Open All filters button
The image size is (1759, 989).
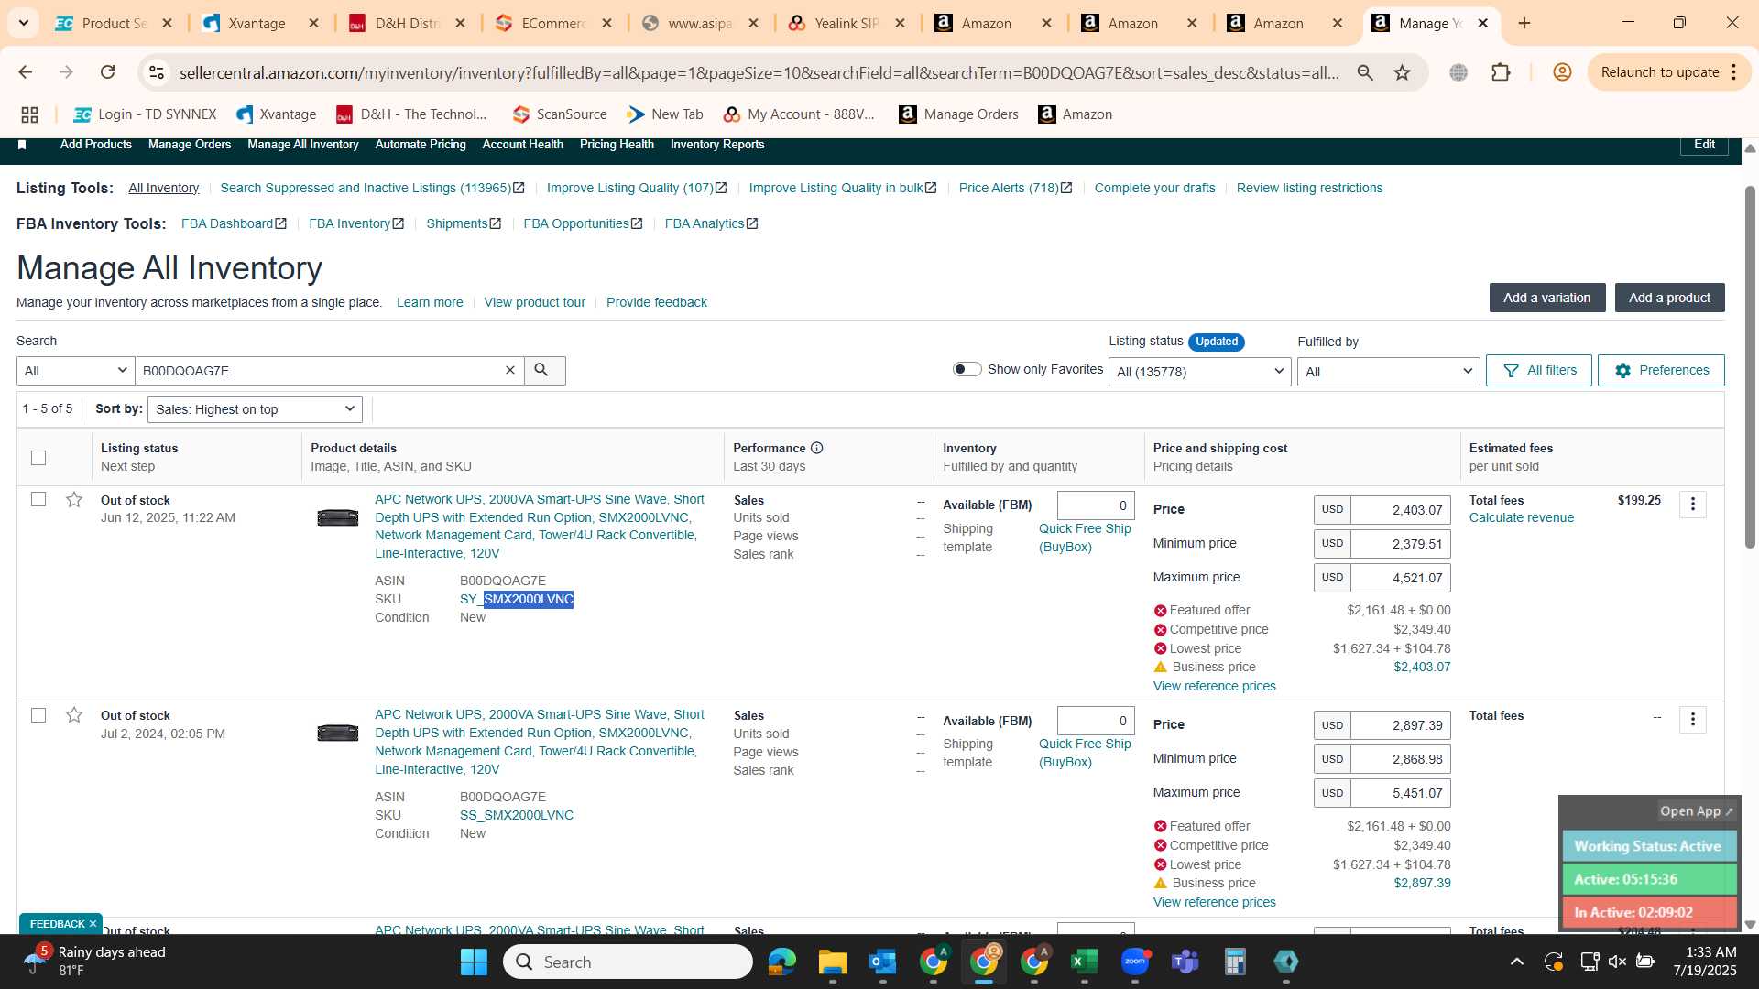point(1539,370)
